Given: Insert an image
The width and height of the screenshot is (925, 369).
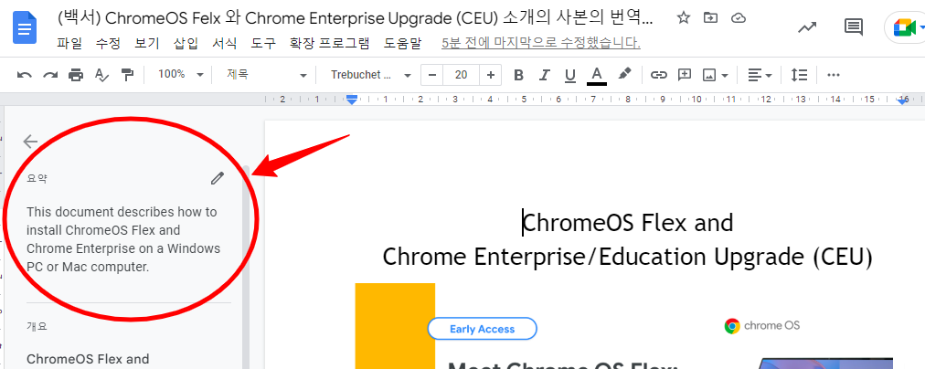Looking at the screenshot, I should (709, 75).
